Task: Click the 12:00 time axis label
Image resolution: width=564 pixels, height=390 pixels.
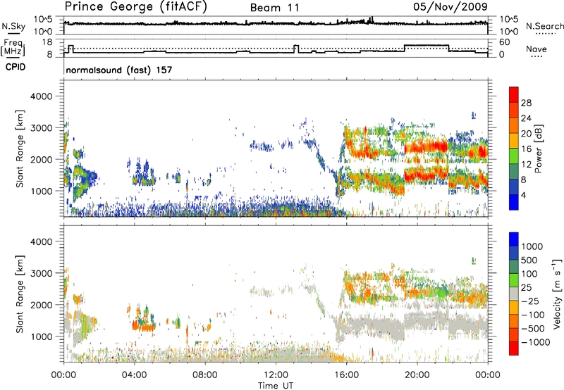Action: pyautogui.click(x=276, y=375)
